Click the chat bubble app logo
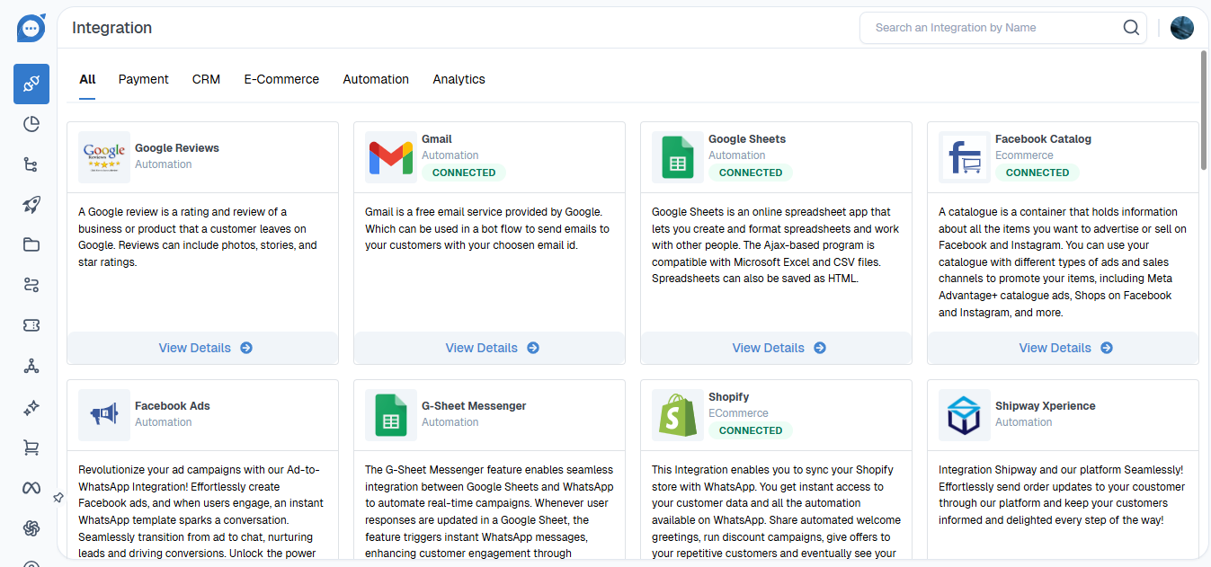This screenshot has height=567, width=1211. [31, 28]
